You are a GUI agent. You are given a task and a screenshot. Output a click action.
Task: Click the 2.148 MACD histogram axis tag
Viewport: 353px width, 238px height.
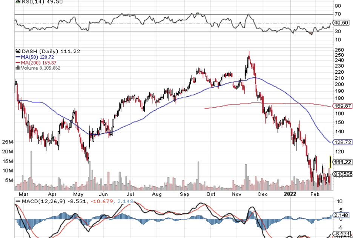[341, 215]
